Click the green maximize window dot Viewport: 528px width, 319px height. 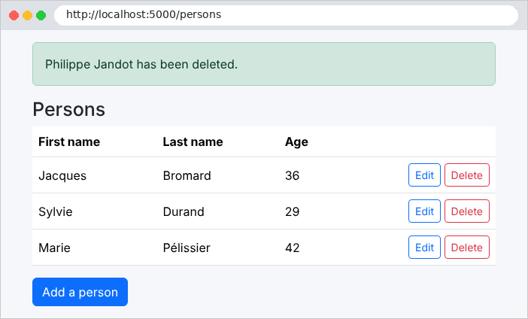tap(41, 15)
